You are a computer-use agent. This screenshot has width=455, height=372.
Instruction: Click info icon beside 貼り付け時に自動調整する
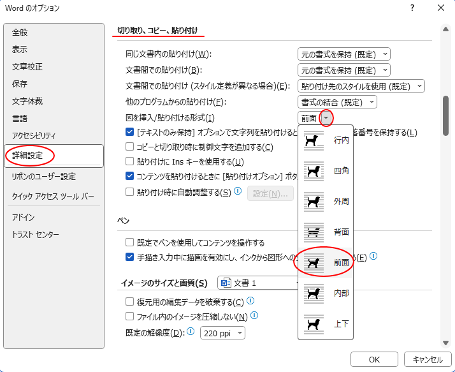click(238, 191)
